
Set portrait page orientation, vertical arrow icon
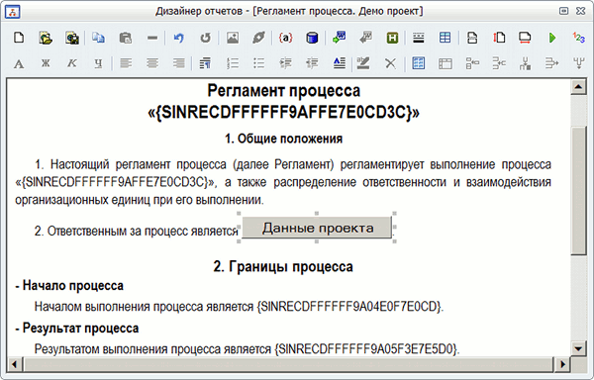point(499,38)
